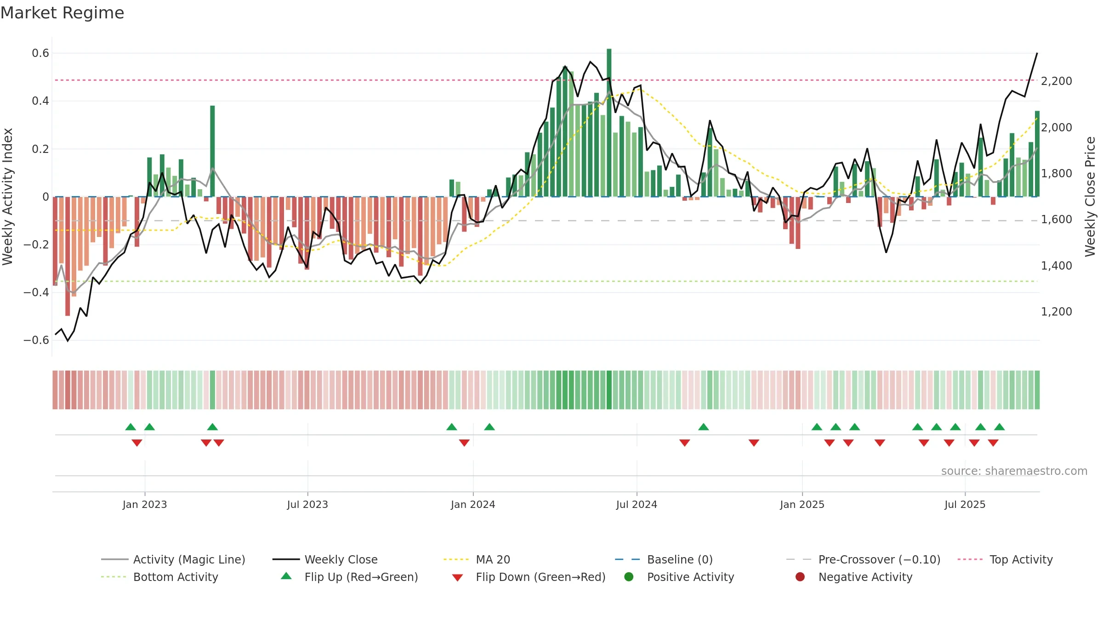The image size is (1103, 620).
Task: Click the Negative Activity legend label
Action: 865,577
